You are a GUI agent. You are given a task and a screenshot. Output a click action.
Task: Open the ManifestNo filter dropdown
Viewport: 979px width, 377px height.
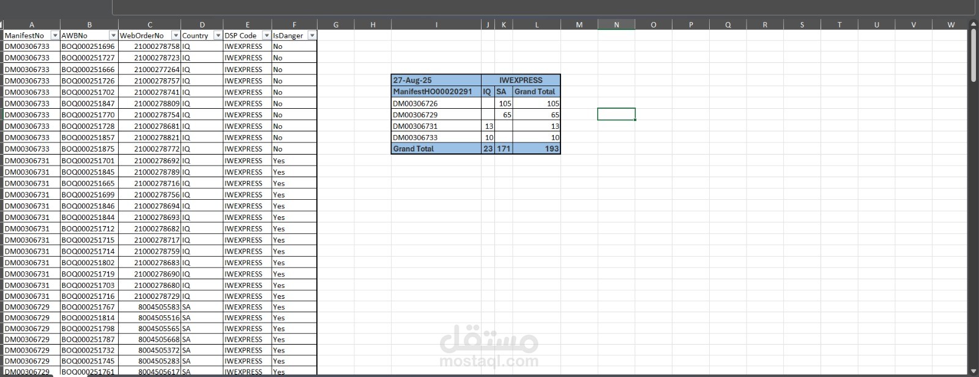[x=55, y=35]
